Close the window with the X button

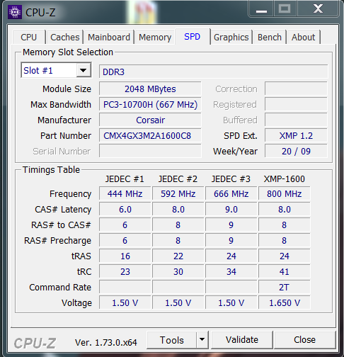click(318, 9)
